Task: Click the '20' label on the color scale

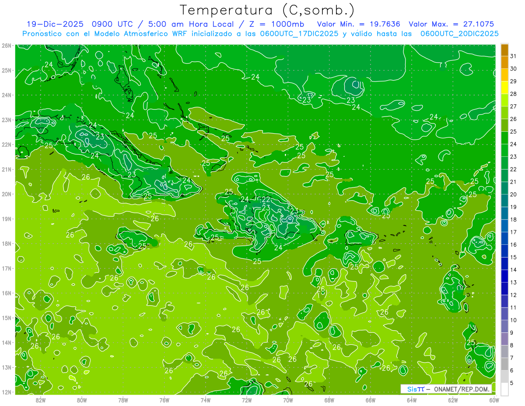Action: (x=514, y=194)
